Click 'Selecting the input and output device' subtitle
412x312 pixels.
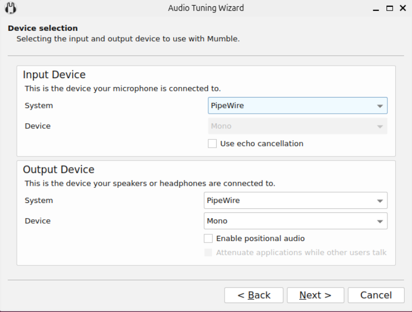pos(128,39)
